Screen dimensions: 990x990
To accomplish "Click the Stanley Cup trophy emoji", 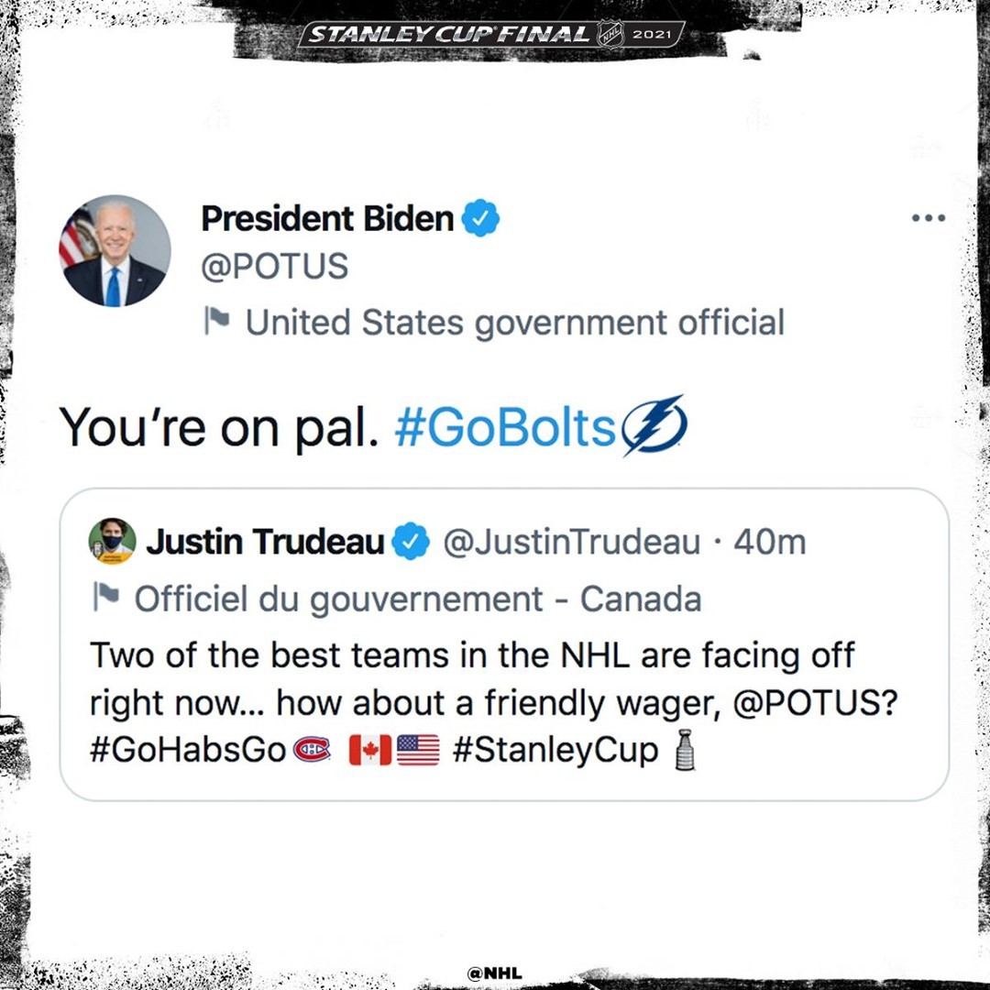I will pyautogui.click(x=684, y=751).
